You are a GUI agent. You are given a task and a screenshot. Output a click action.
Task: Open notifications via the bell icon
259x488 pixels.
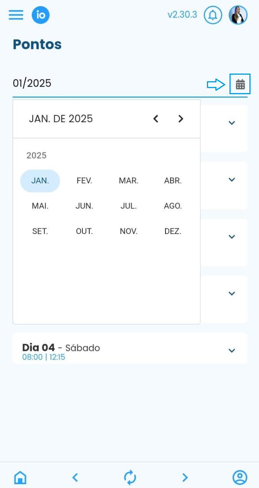(x=213, y=15)
